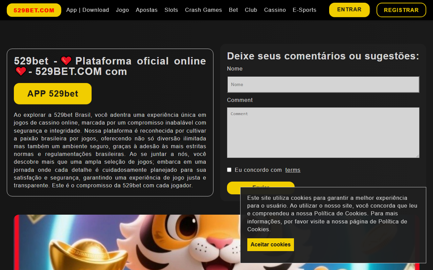Click the yellow APP 529bet button

point(53,93)
